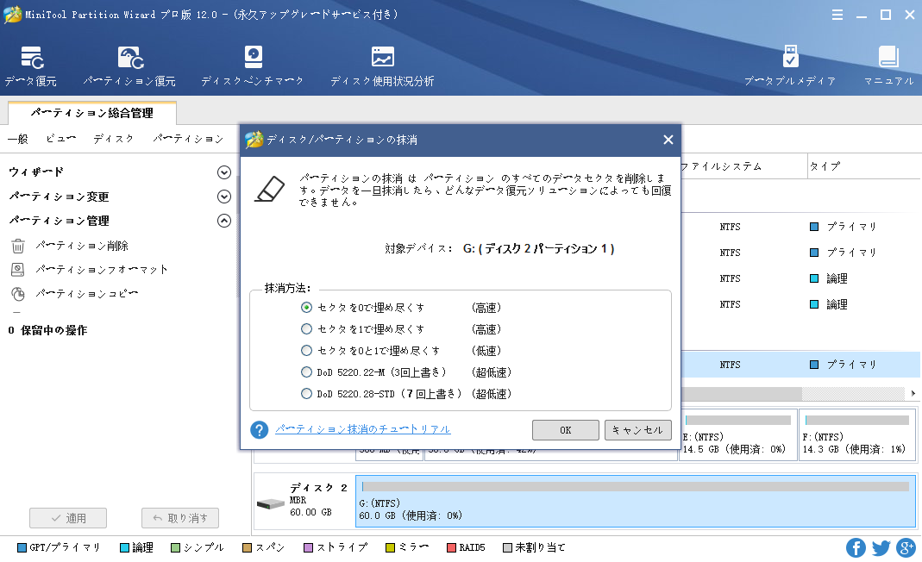Screen dimensions: 922x562
Task: Open the hamburger menu in title bar
Action: point(837,15)
